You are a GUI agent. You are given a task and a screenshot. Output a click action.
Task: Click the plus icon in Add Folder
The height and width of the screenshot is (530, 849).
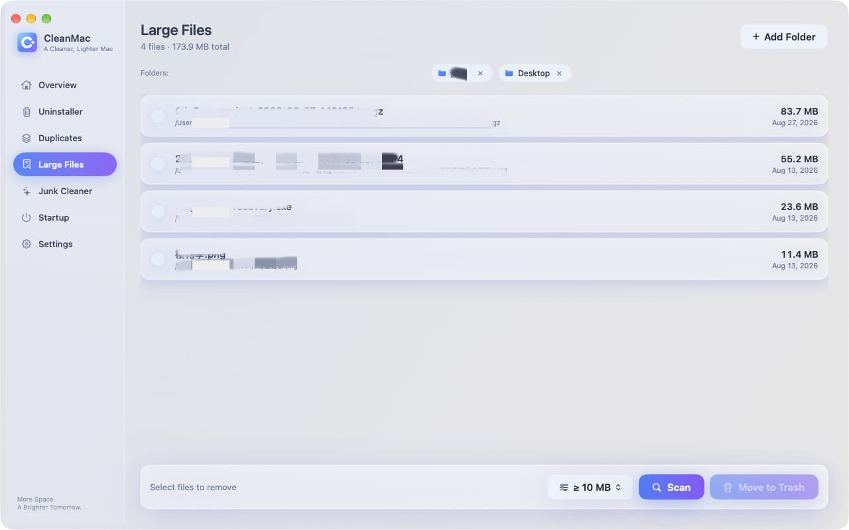click(755, 36)
